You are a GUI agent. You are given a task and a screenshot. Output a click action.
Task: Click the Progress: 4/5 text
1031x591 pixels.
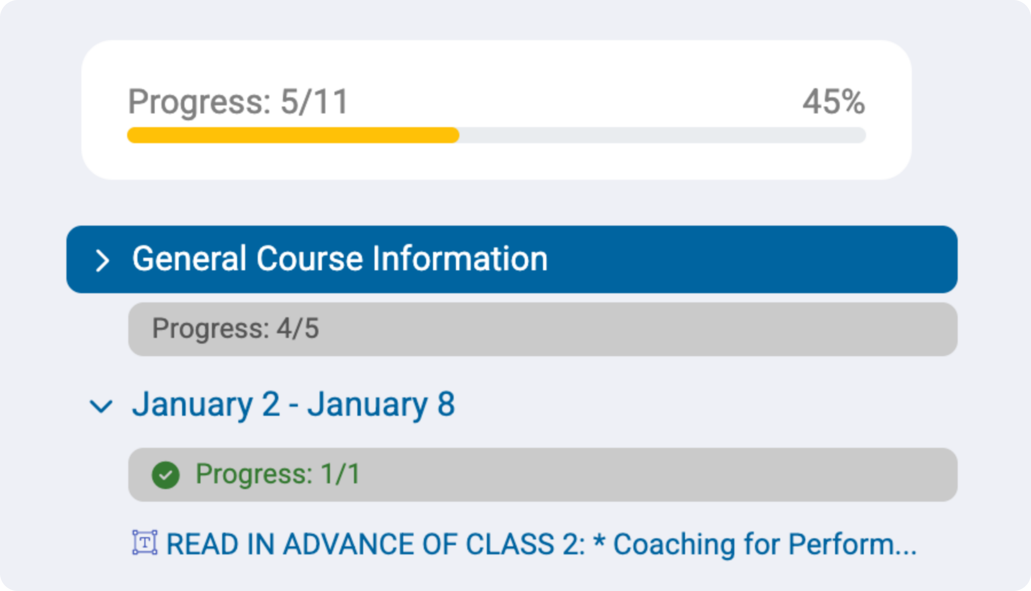235,328
